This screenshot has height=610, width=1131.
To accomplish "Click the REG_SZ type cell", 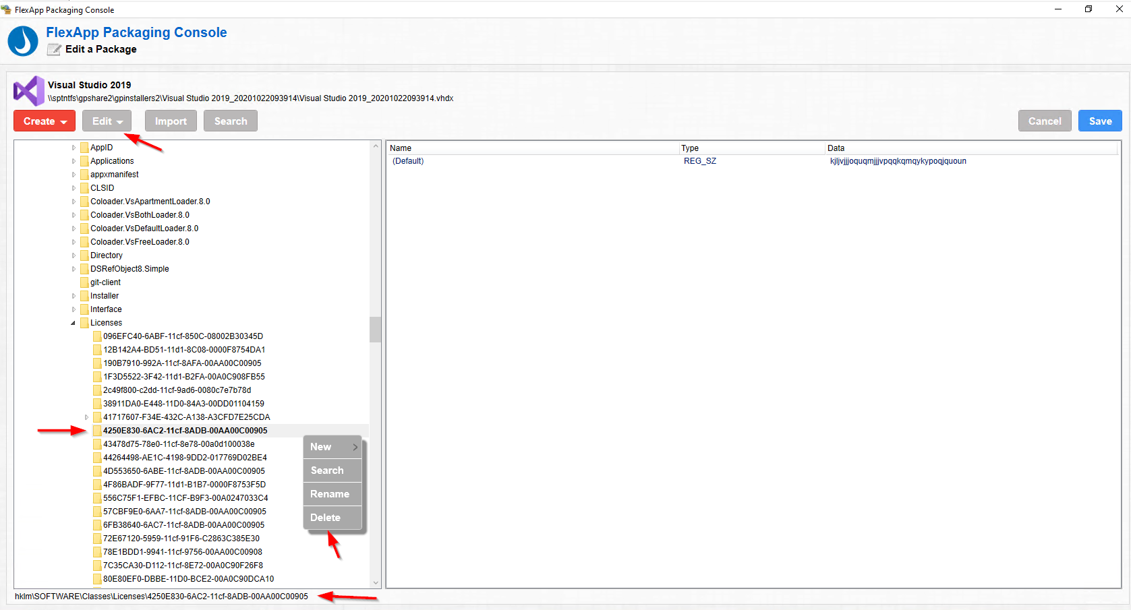I will (x=700, y=161).
